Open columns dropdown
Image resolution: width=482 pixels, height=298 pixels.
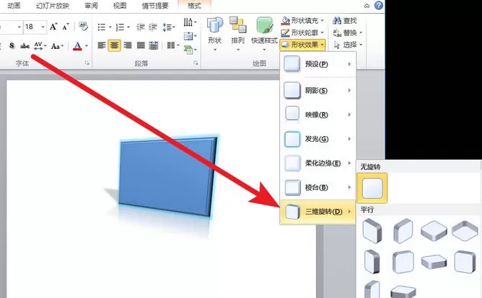click(x=173, y=45)
